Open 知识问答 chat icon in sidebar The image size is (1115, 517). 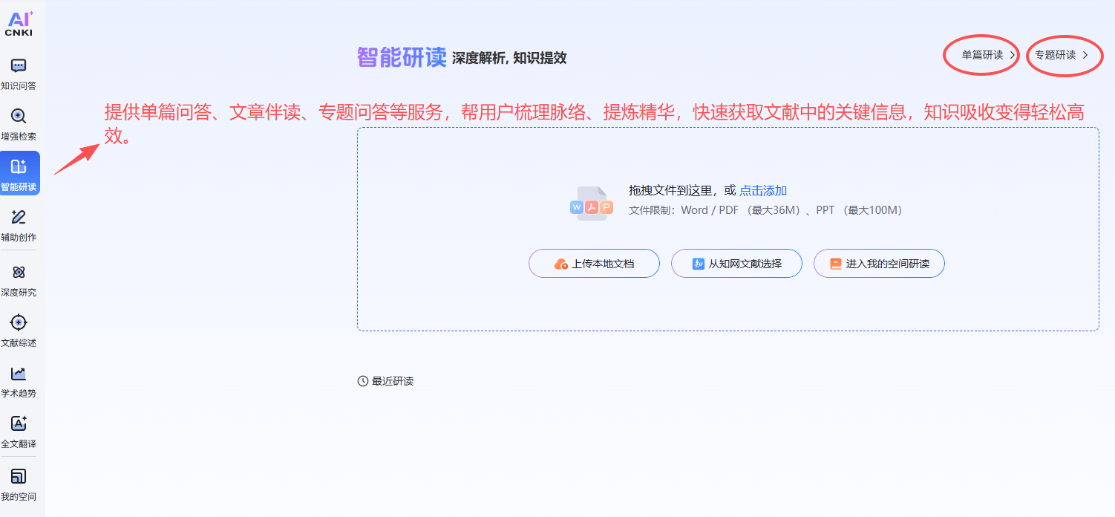(19, 66)
